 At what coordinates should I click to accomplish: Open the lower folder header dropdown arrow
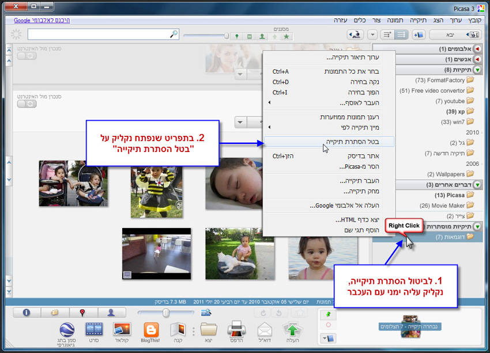pos(240,122)
